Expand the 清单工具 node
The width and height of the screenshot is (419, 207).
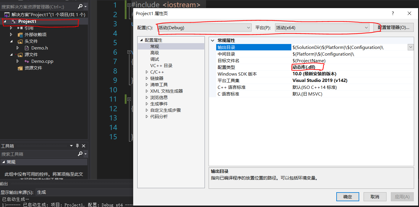147,85
